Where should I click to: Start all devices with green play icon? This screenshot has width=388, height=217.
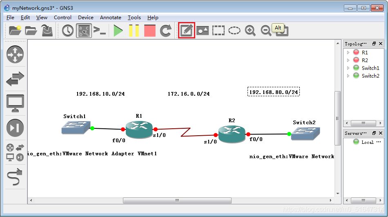coord(118,31)
